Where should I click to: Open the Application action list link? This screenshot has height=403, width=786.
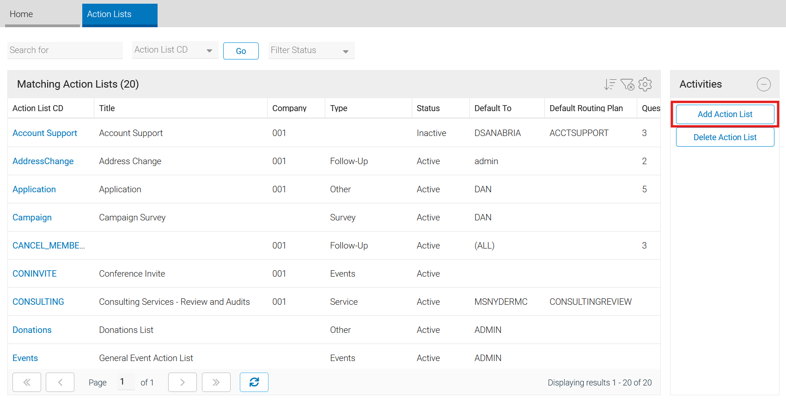click(x=34, y=190)
